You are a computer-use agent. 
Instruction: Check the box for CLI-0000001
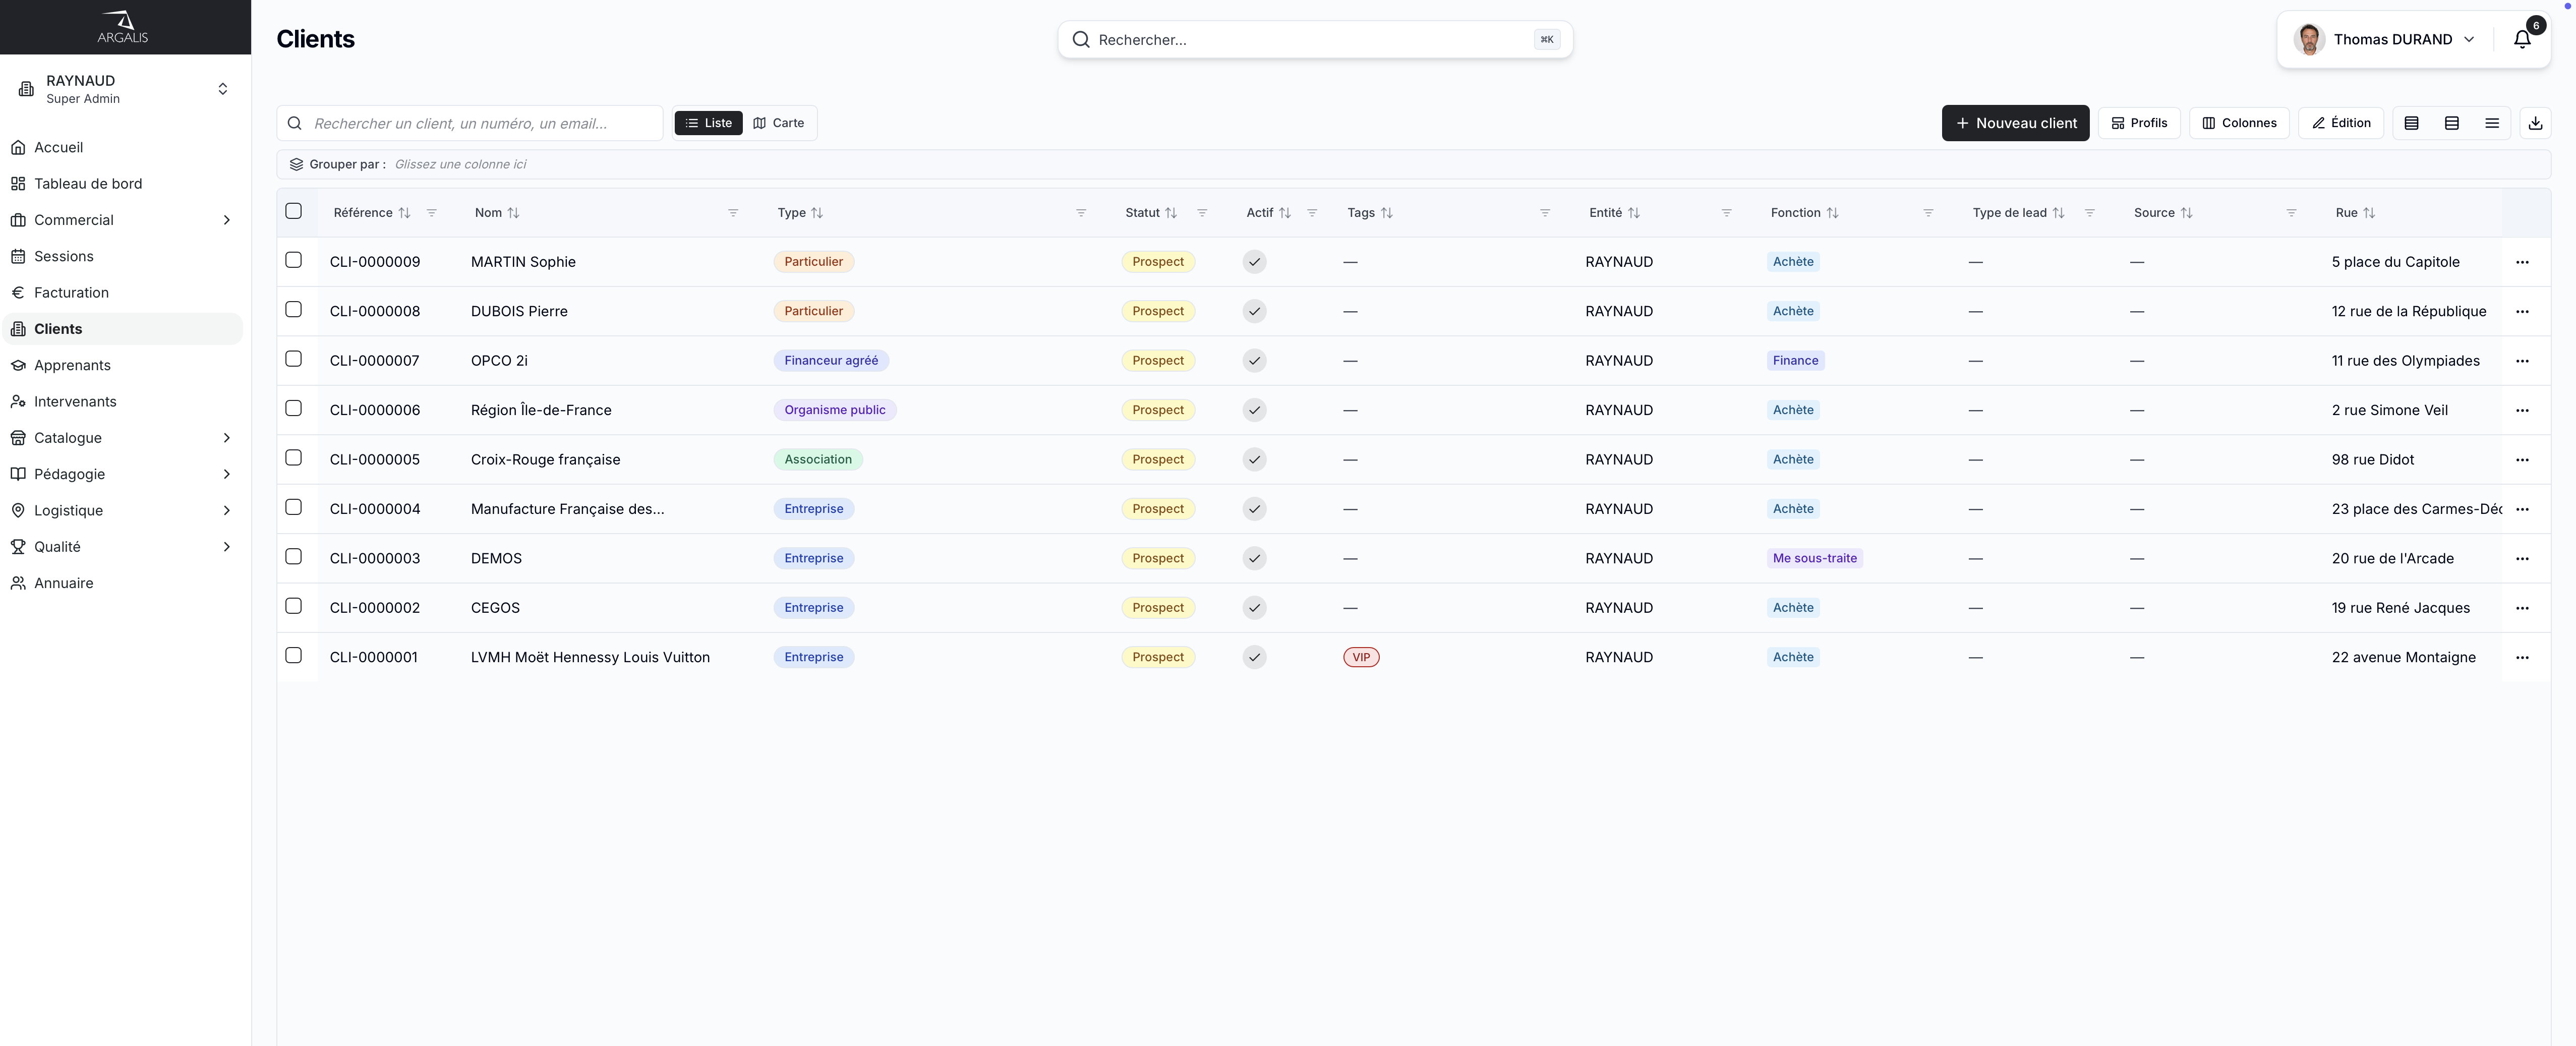293,656
